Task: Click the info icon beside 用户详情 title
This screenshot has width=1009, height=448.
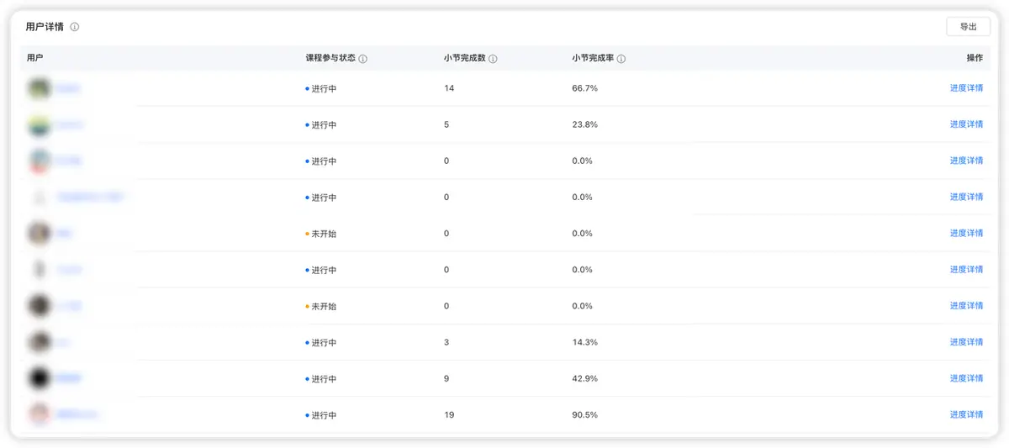Action: click(75, 27)
